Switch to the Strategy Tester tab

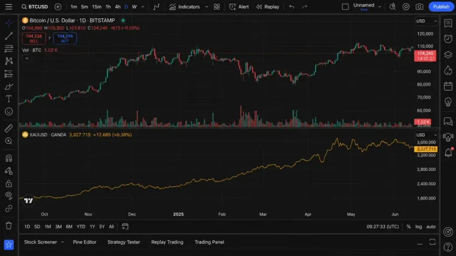coord(124,242)
